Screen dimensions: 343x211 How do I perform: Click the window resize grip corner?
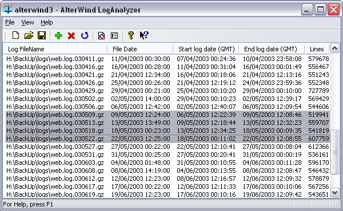337,205
